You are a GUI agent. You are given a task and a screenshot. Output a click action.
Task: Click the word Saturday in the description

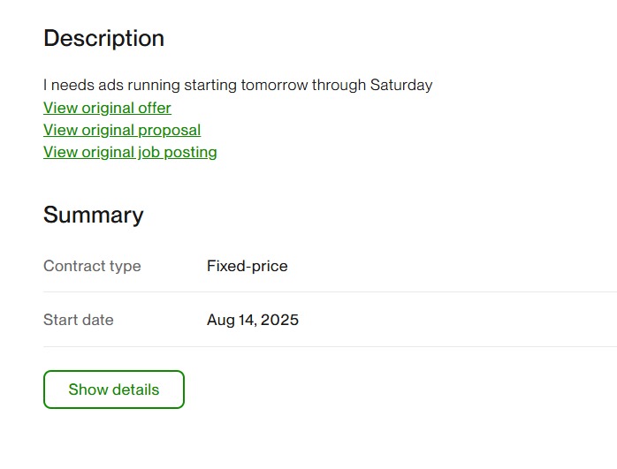click(401, 86)
